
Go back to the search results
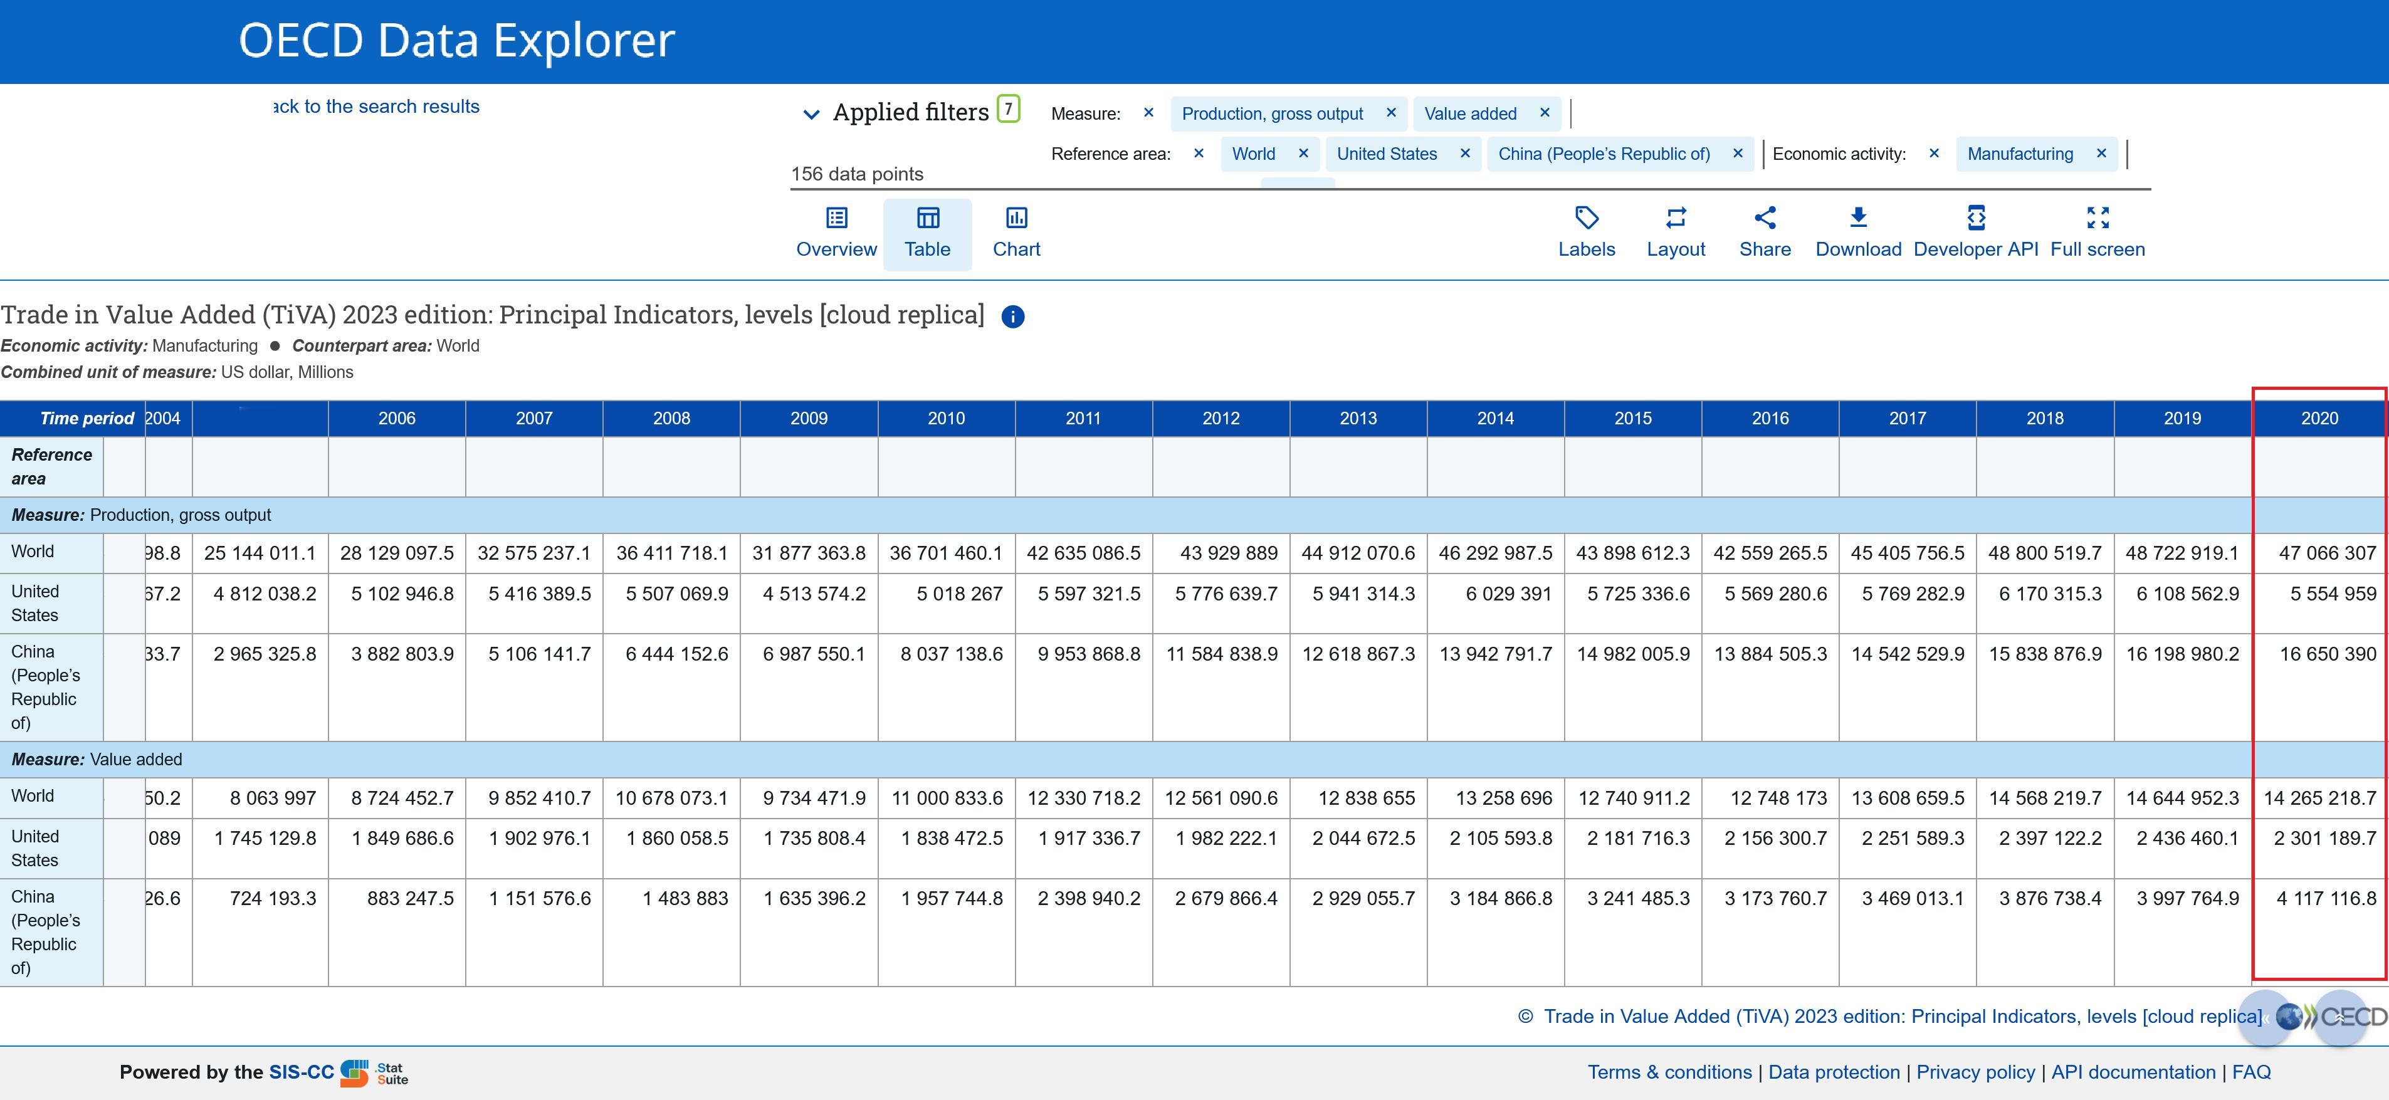pos(377,107)
